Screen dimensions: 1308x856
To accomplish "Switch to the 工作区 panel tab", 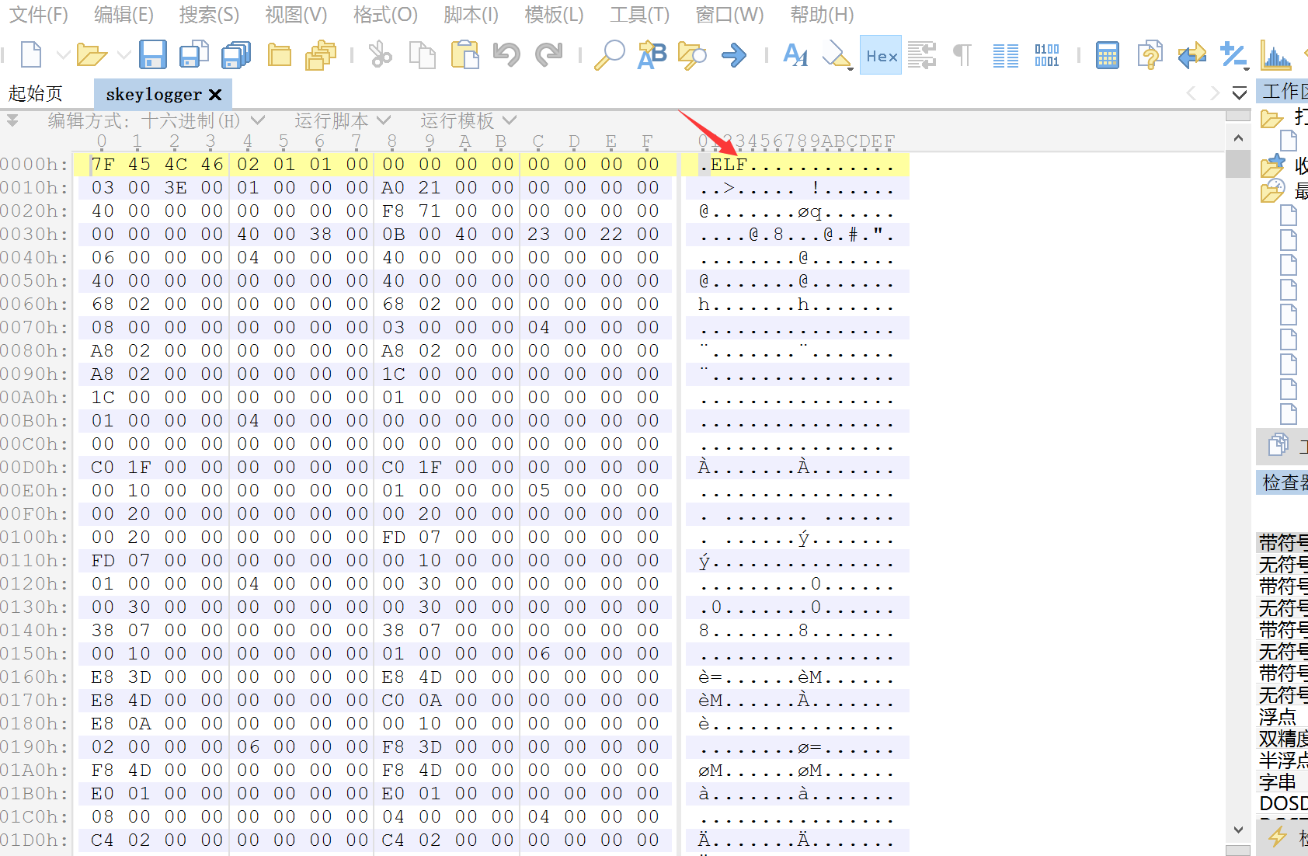I will pyautogui.click(x=1283, y=92).
